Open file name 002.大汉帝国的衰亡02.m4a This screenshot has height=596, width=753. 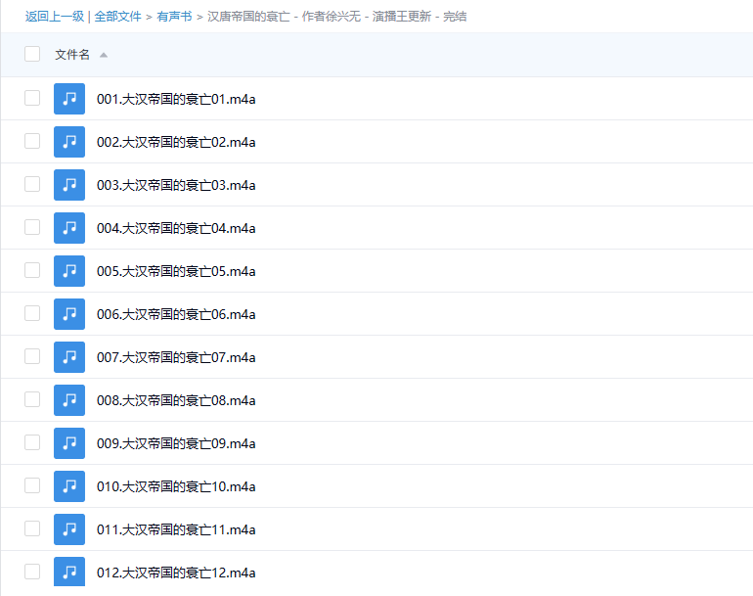(176, 142)
